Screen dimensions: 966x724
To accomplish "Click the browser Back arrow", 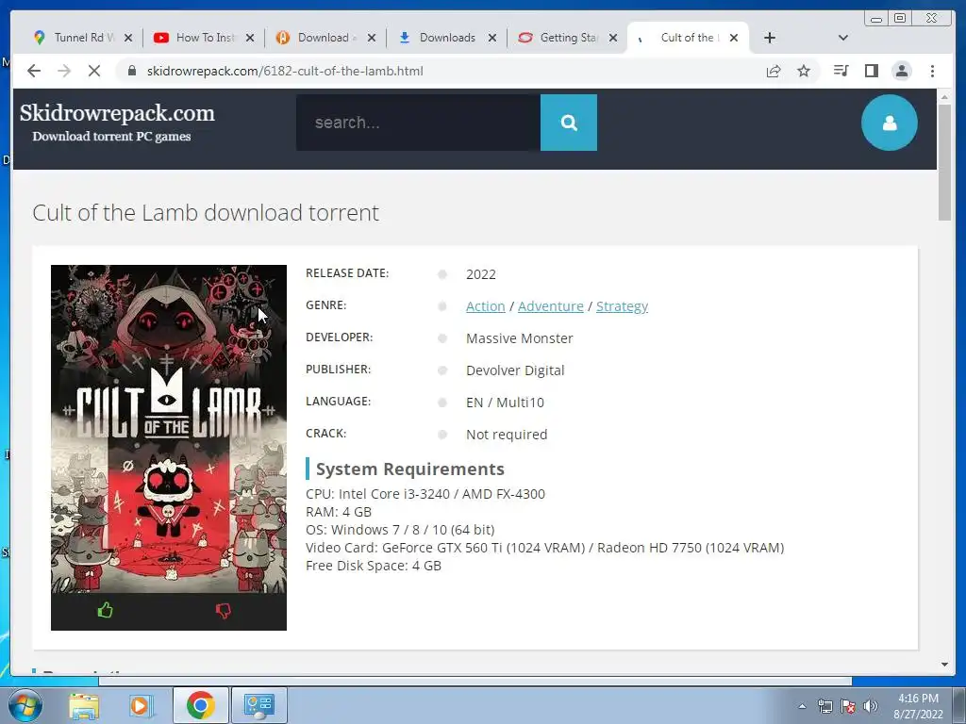I will [x=34, y=71].
